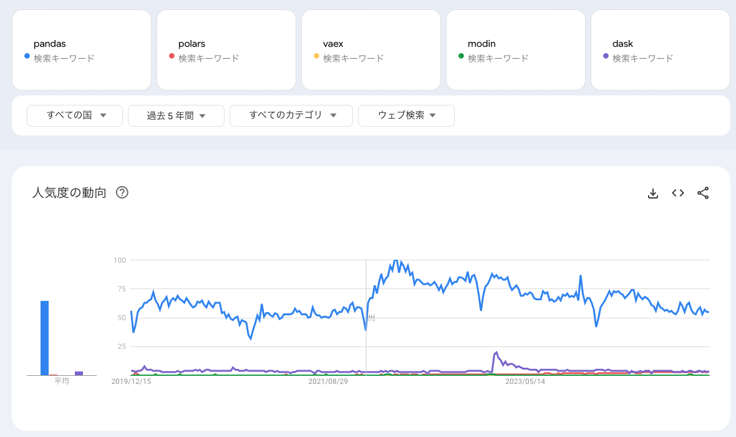Open the embed code for the chart
The width and height of the screenshot is (736, 437).
677,194
